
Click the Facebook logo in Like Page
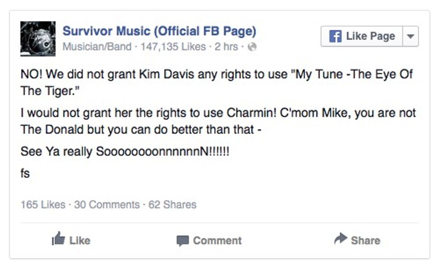point(335,36)
